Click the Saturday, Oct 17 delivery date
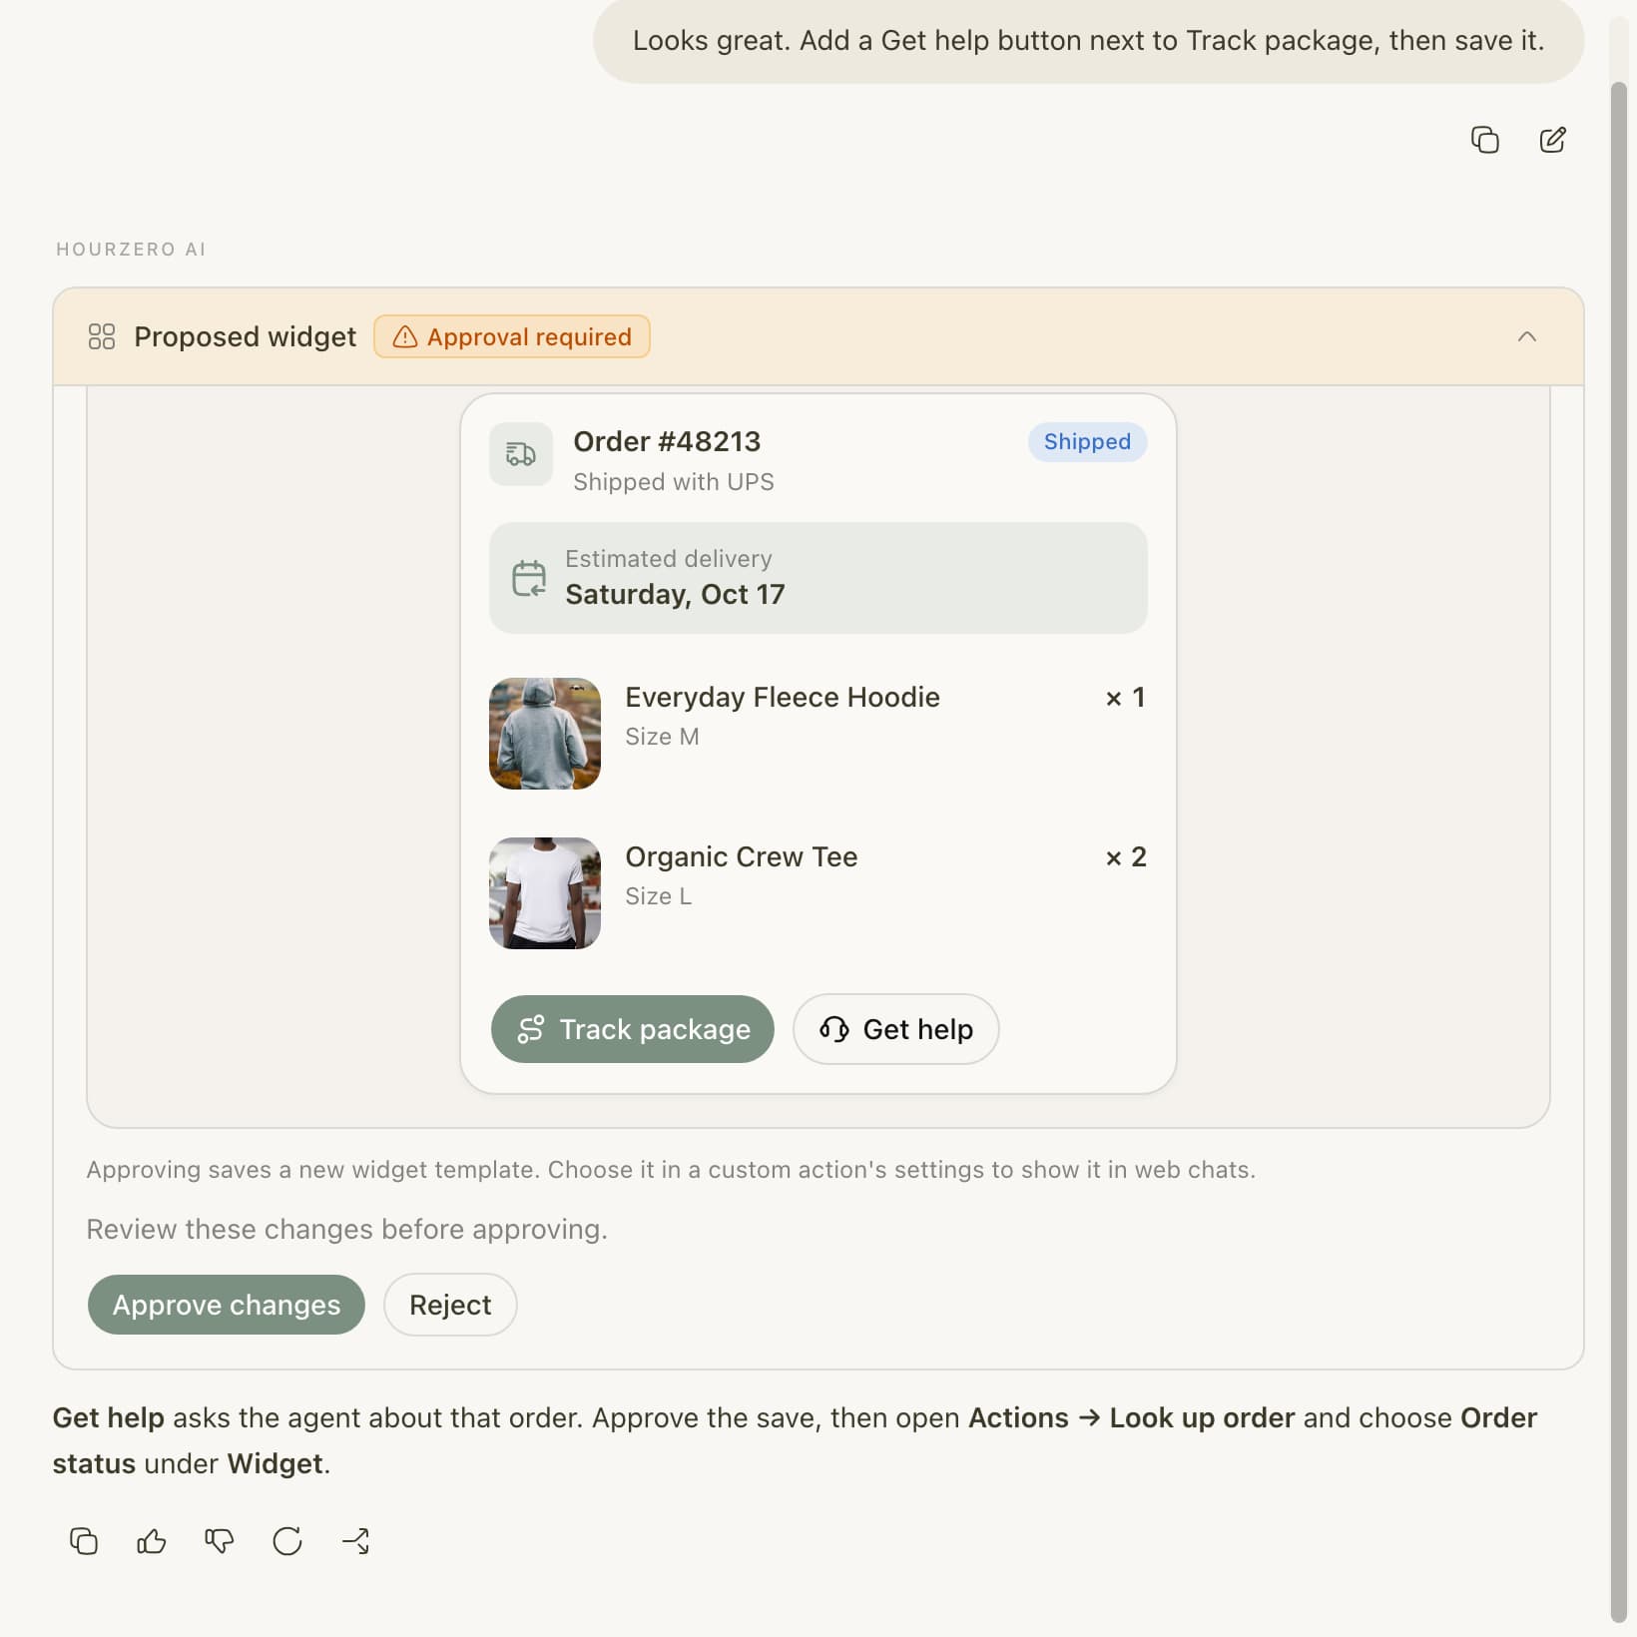The height and width of the screenshot is (1637, 1637). (x=676, y=595)
